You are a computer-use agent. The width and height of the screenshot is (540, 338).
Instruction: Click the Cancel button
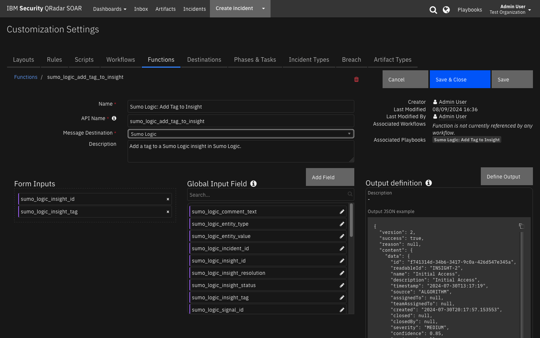405,79
